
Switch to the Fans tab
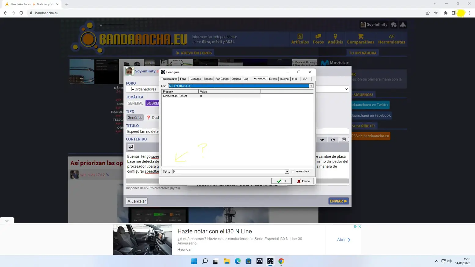pos(183,79)
